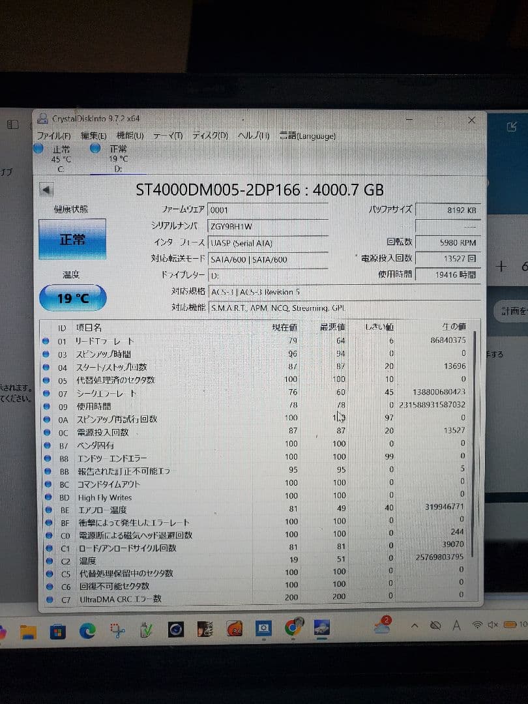Image resolution: width=528 pixels, height=704 pixels.
Task: Open the Snipping Tool from the taskbar
Action: (x=117, y=631)
